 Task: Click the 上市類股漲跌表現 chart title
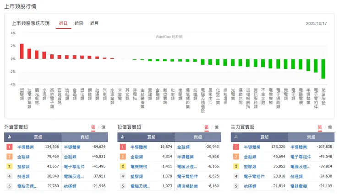coord(31,23)
